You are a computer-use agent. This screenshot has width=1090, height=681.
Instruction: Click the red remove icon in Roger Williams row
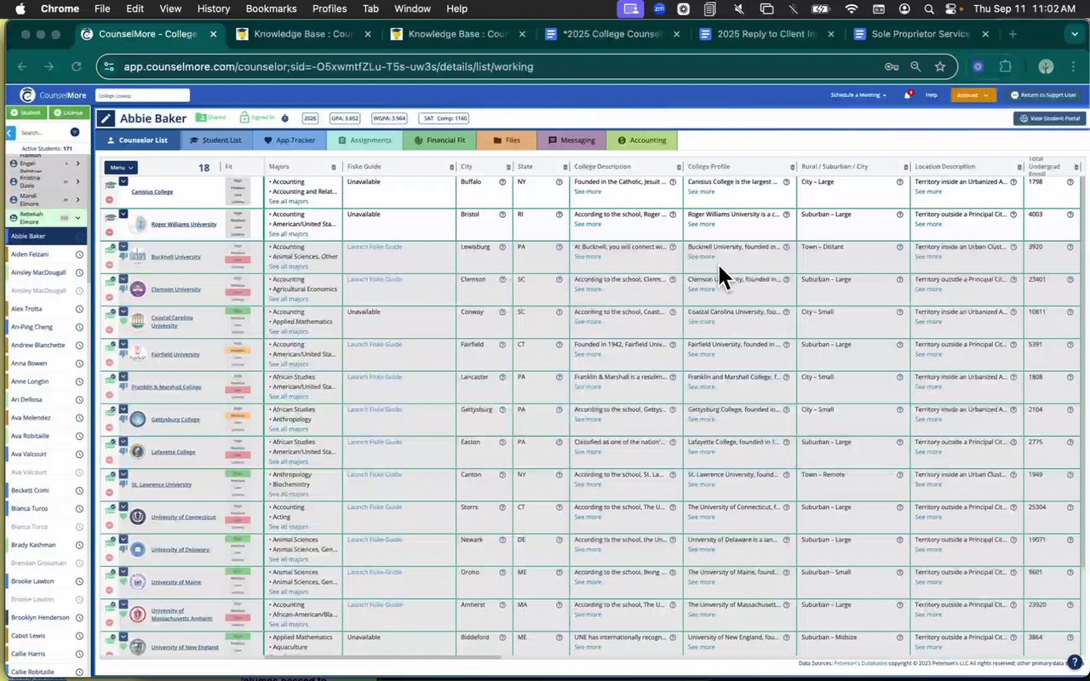point(110,232)
